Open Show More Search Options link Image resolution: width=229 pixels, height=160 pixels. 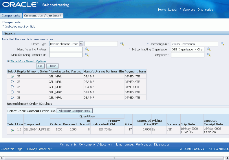tap(28, 61)
